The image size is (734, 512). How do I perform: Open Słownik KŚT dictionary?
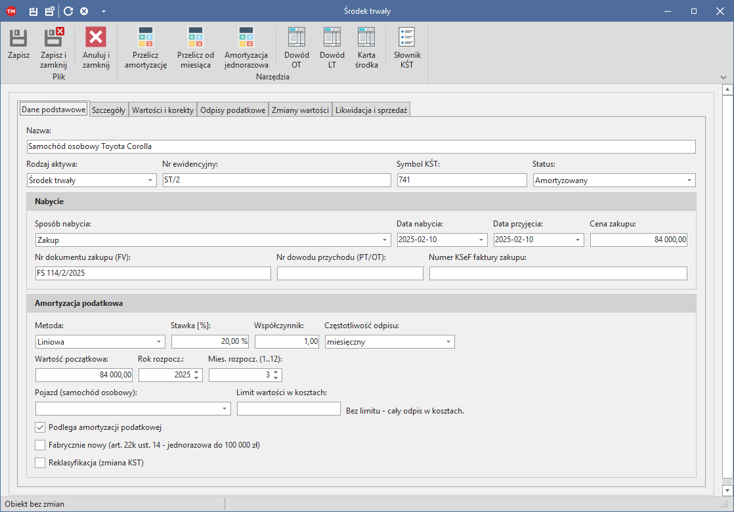coord(407,48)
